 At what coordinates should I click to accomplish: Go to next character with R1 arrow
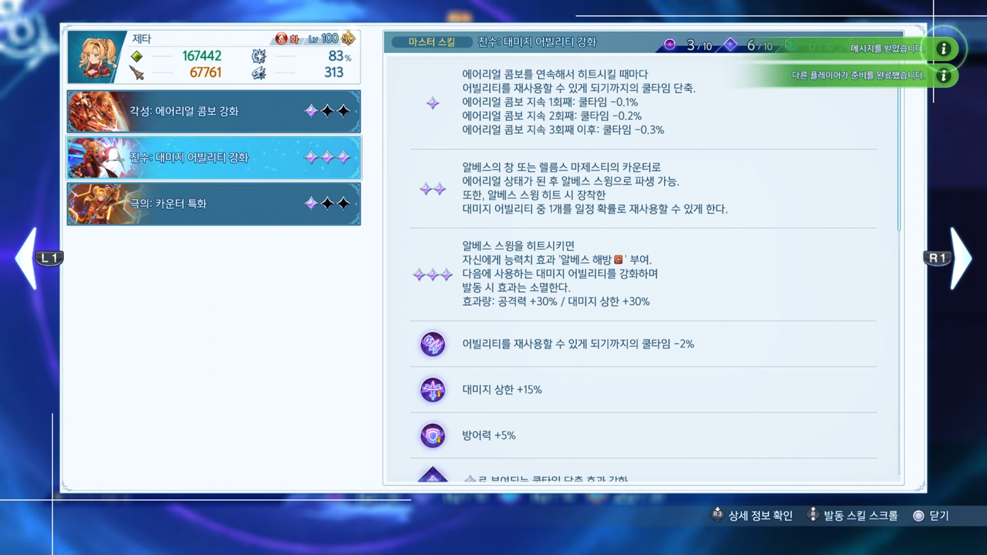click(960, 258)
